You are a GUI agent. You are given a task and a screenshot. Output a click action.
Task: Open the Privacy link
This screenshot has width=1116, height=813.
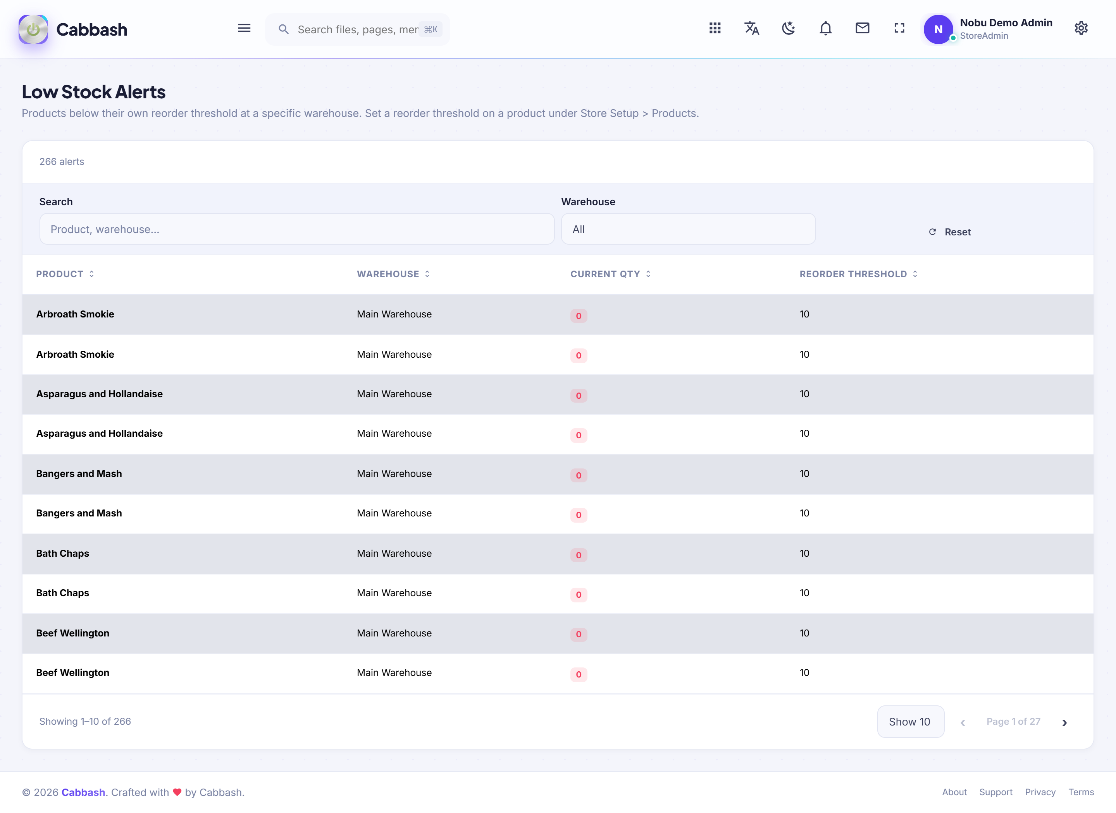[x=1040, y=792]
